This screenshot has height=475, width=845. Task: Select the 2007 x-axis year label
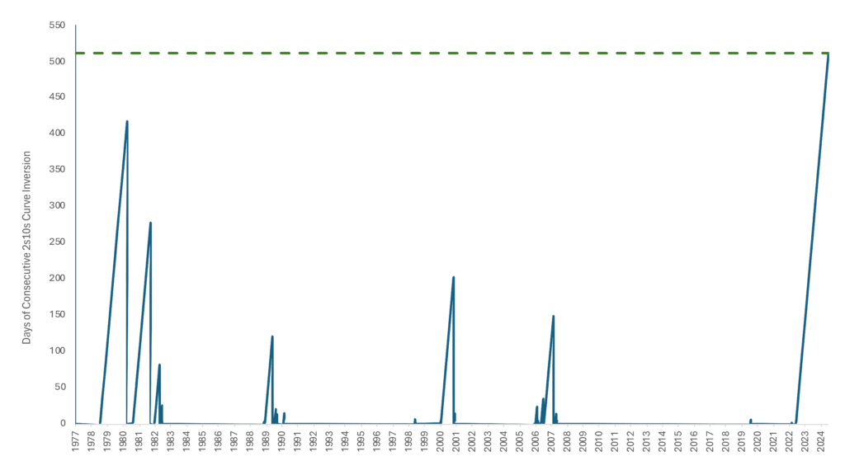[x=551, y=440]
